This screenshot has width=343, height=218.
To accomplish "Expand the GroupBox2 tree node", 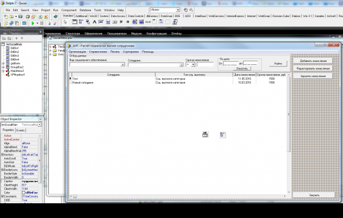I will (x=4, y=67).
